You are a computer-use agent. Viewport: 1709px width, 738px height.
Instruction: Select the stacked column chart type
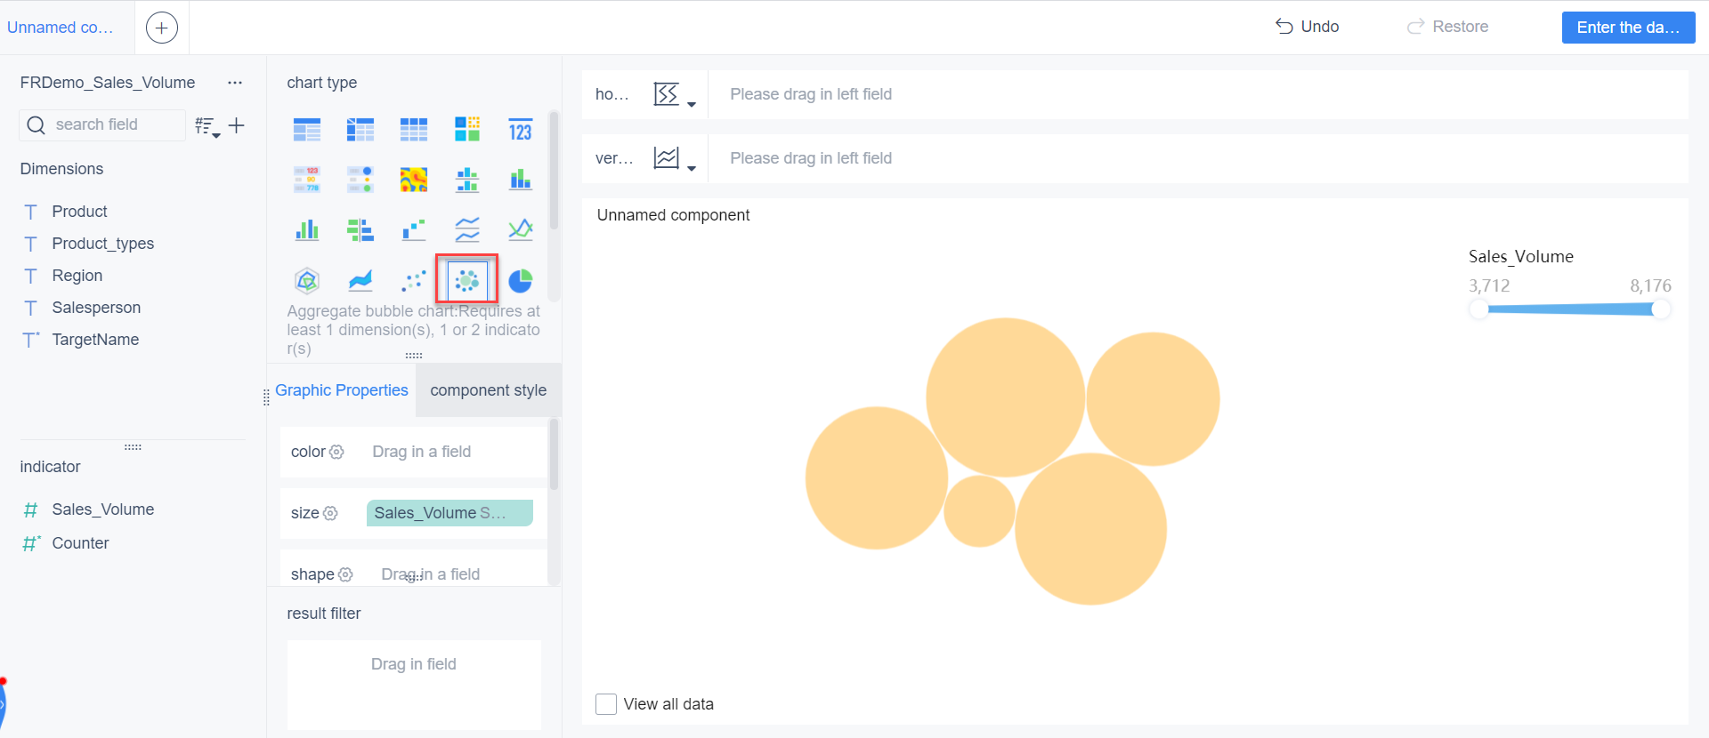click(x=521, y=180)
